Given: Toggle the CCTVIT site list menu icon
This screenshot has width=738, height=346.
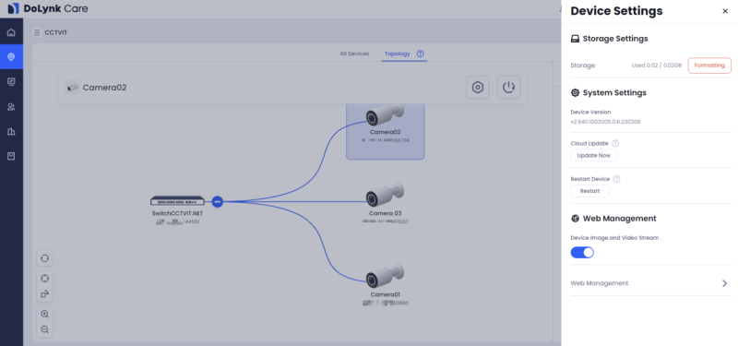Looking at the screenshot, I should click(x=37, y=33).
